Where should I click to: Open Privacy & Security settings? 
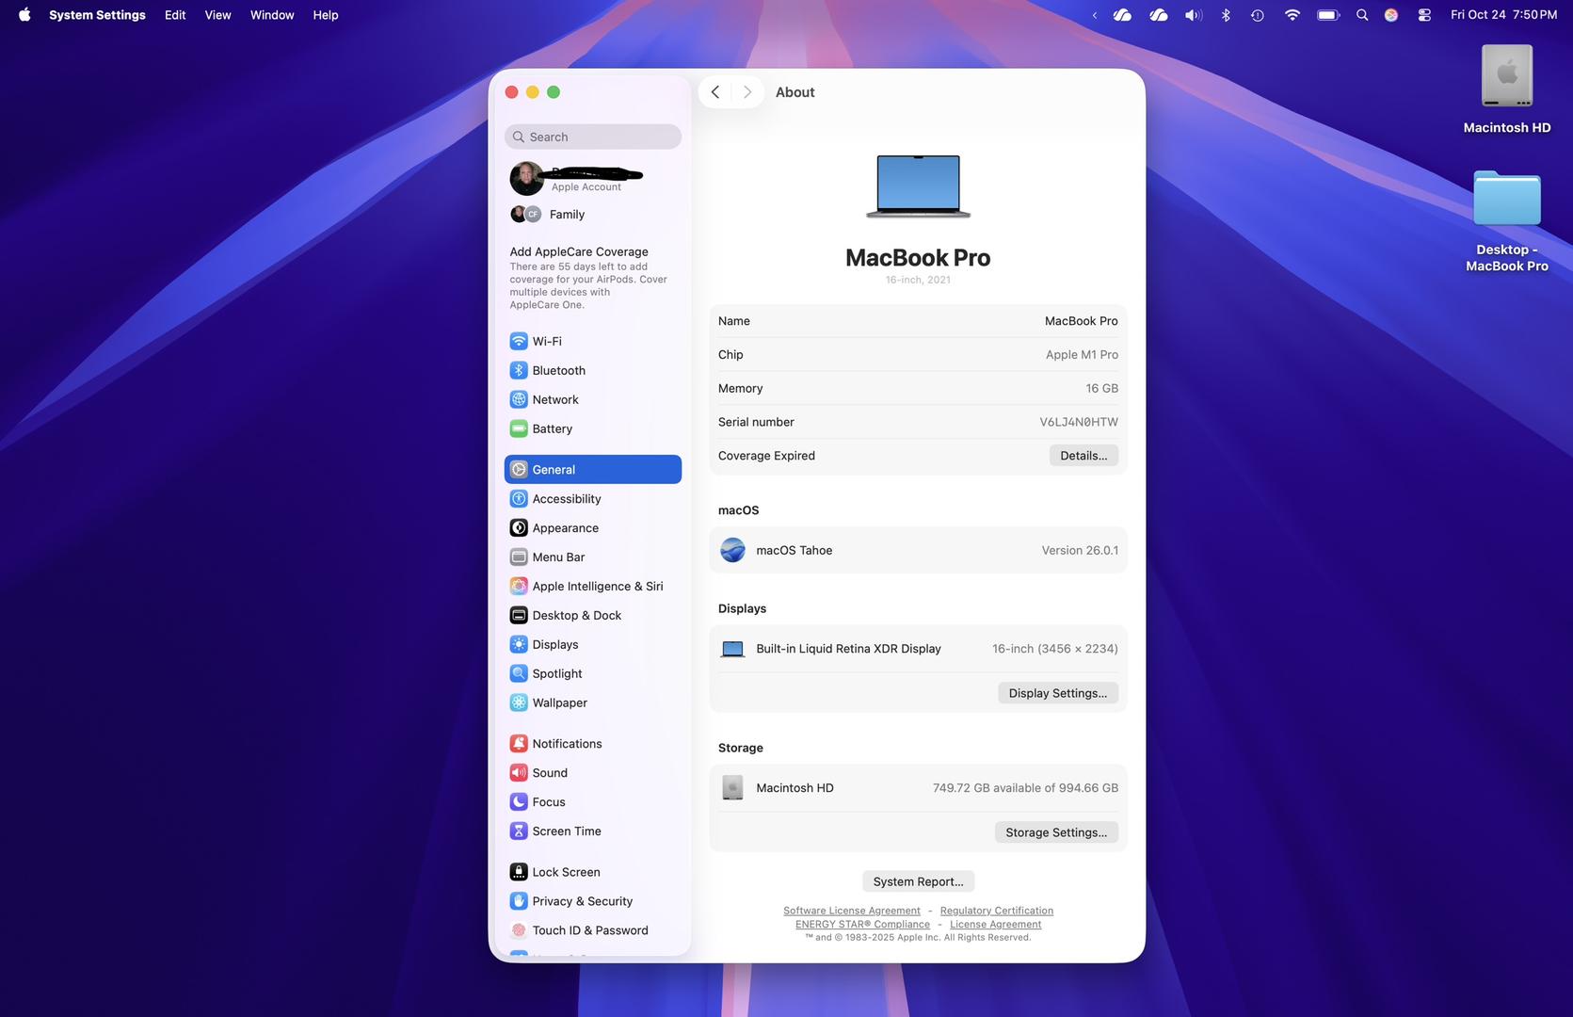pos(582,901)
